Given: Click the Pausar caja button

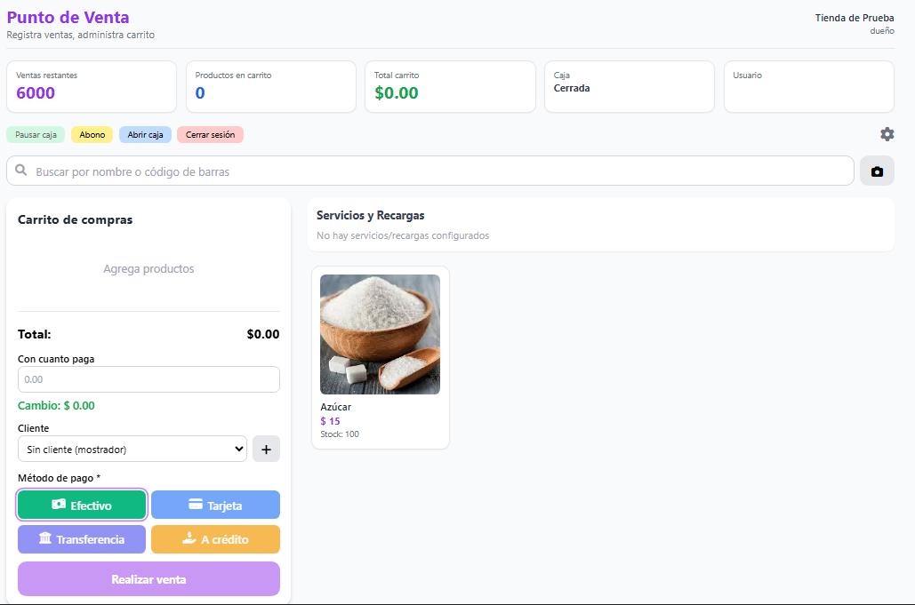Looking at the screenshot, I should [36, 135].
